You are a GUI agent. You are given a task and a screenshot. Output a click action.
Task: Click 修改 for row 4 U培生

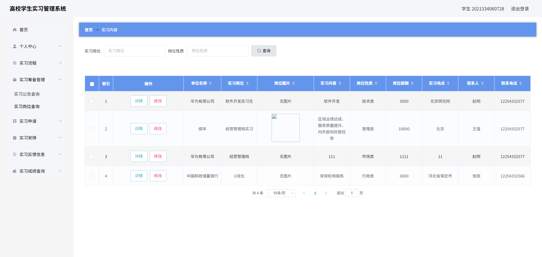(x=158, y=176)
